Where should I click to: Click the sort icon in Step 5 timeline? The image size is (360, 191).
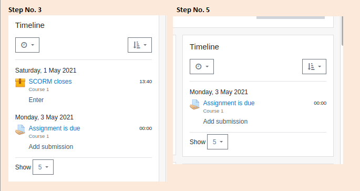click(x=311, y=67)
